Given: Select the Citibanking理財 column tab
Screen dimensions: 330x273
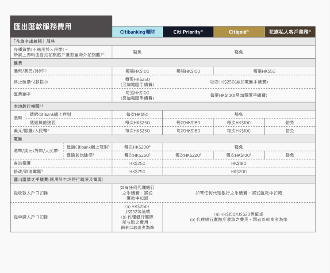Looking at the screenshot, I should point(137,32).
